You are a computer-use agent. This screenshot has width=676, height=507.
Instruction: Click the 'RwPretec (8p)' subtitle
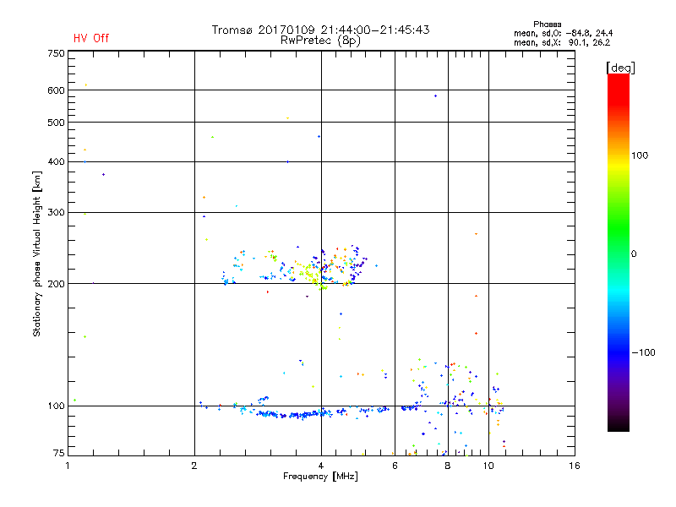320,41
